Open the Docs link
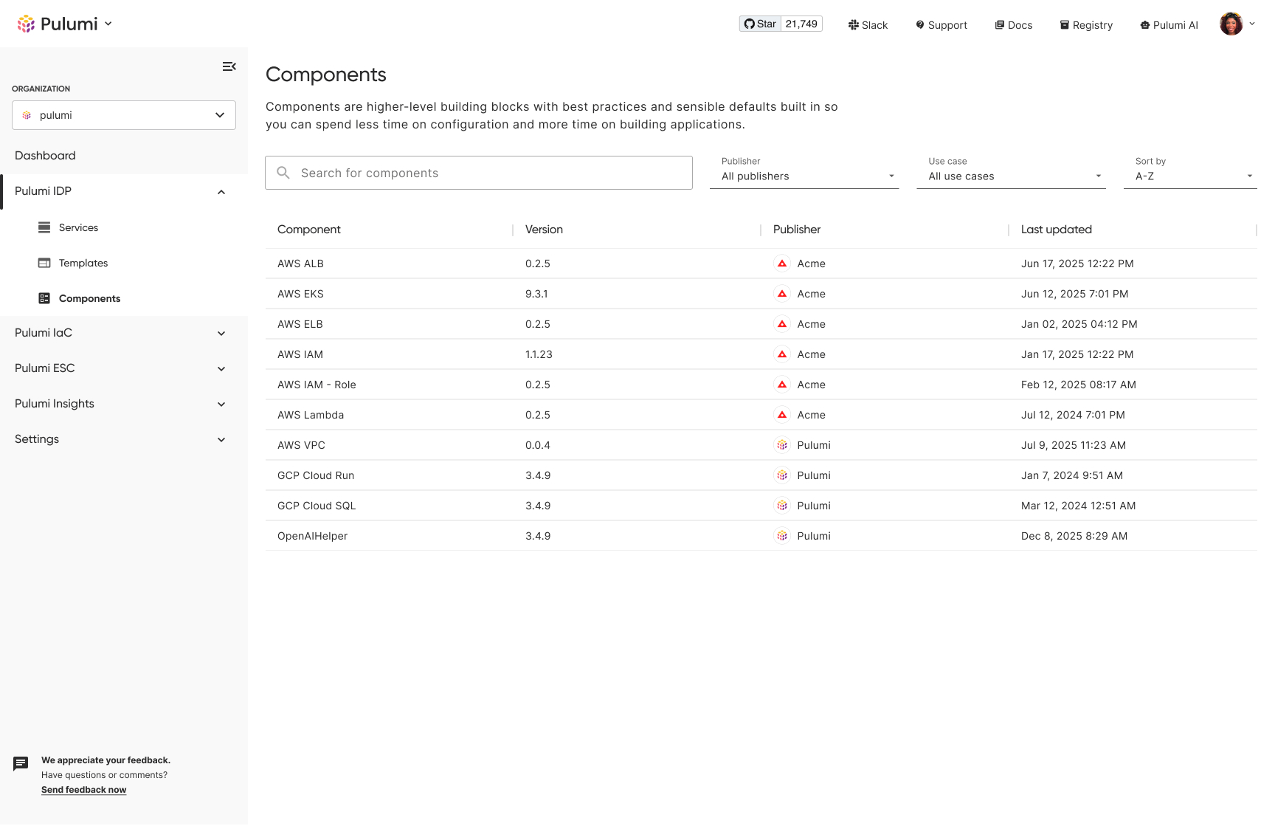This screenshot has width=1275, height=826. coord(1014,25)
